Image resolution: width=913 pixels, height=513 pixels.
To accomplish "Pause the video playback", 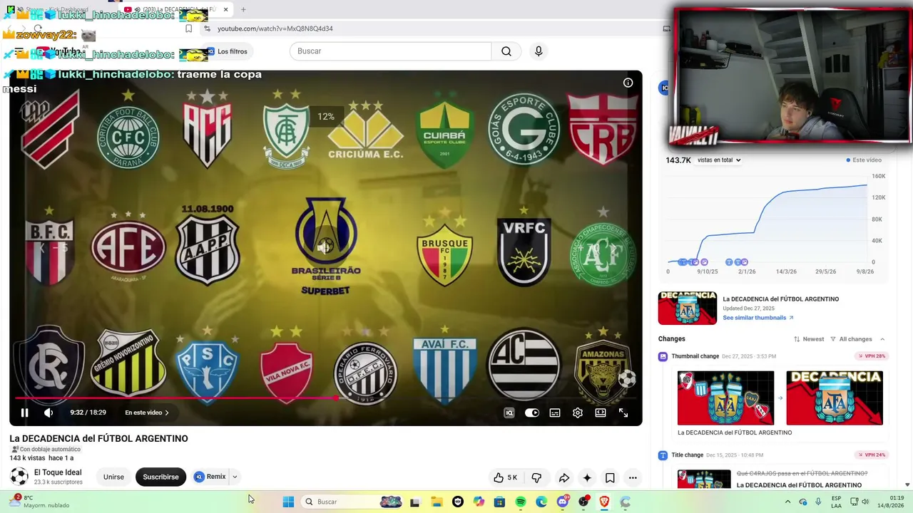I will point(24,413).
